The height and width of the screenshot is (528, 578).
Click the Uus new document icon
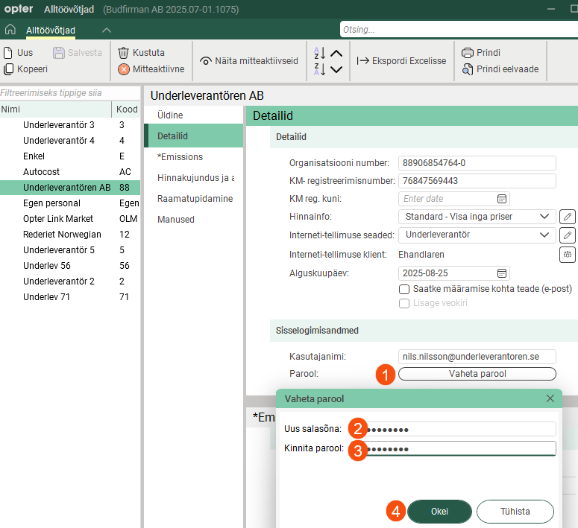8,53
